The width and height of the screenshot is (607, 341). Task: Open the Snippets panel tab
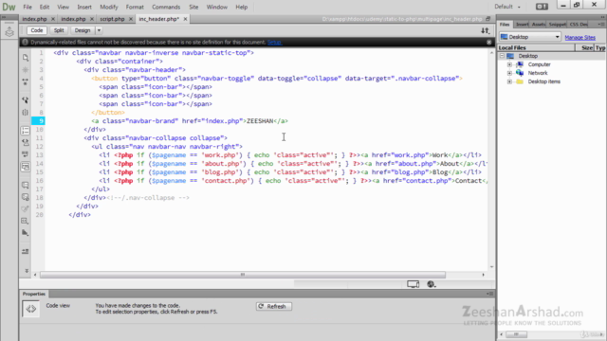click(x=557, y=25)
